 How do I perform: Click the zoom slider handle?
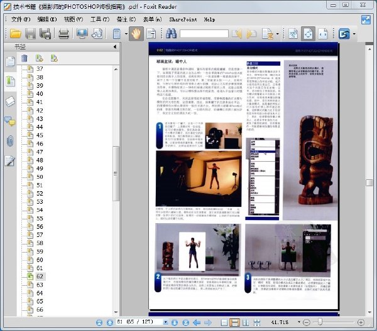click(x=320, y=322)
